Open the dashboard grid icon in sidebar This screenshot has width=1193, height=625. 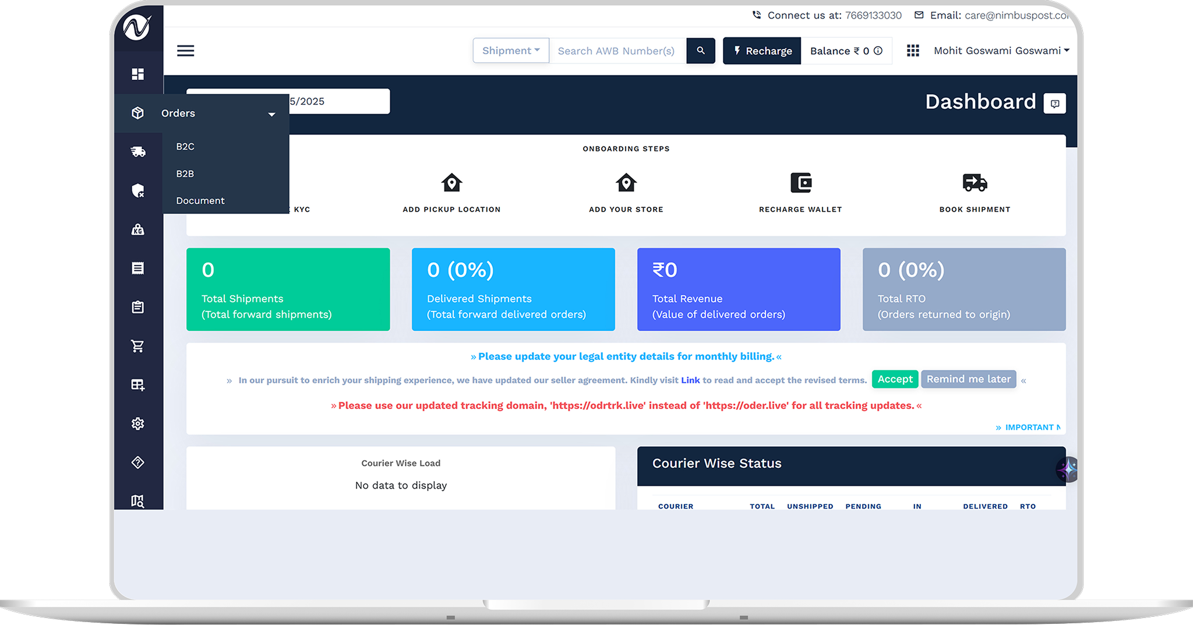tap(138, 74)
